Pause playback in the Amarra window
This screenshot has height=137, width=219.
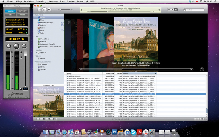[16, 46]
